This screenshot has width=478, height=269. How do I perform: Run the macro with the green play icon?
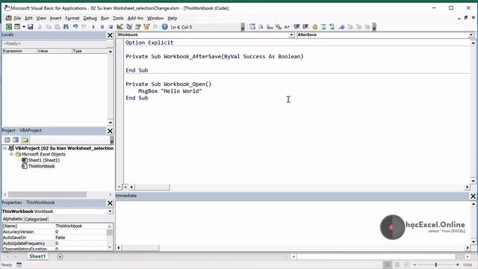tap(93, 27)
